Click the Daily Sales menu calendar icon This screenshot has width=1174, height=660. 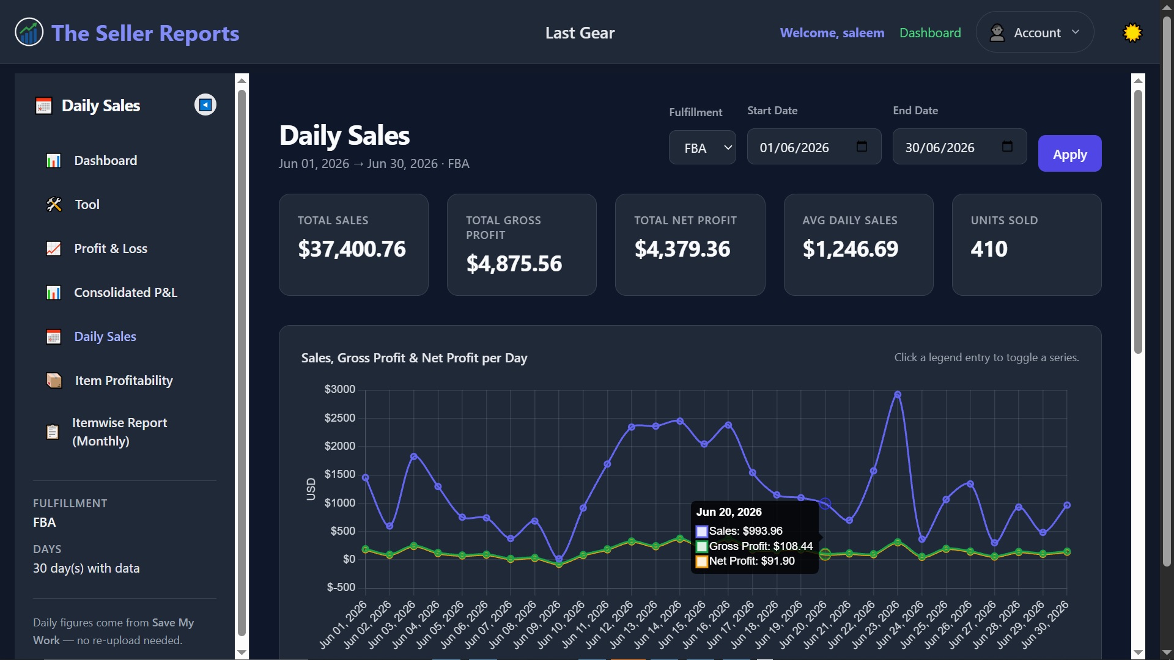pos(54,336)
